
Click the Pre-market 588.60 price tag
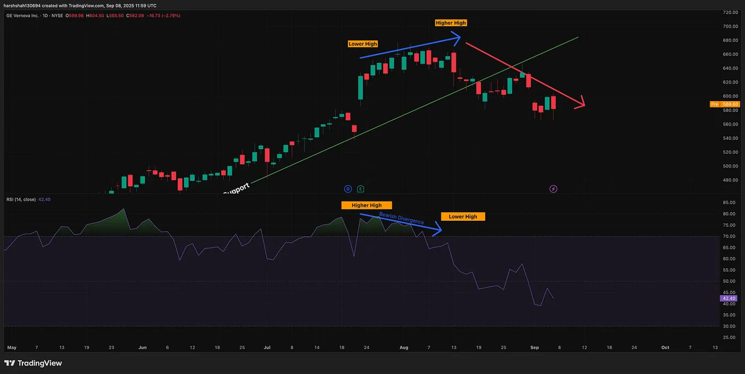(x=725, y=104)
